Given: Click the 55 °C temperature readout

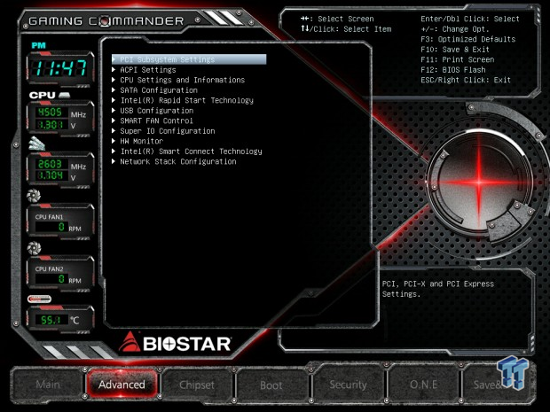Looking at the screenshot, I should 51,320.
